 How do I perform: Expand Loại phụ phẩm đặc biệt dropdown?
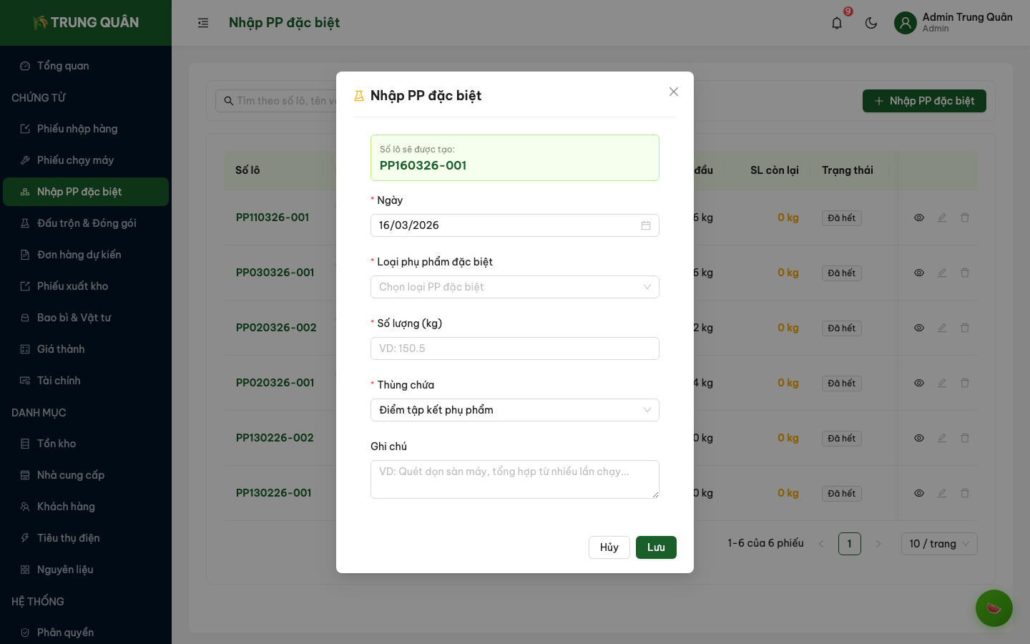pos(514,287)
